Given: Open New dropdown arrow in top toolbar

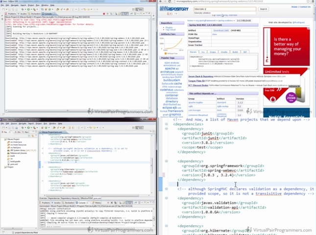Looking at the screenshot, I should click(x=6, y=9).
